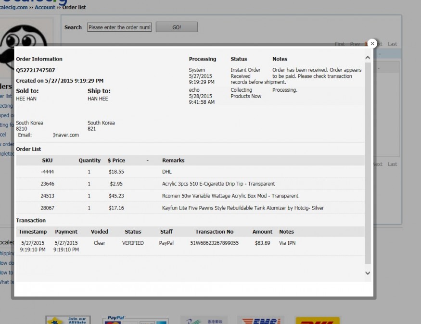Click the PayPal staff cell
421x324 pixels.
click(x=166, y=243)
